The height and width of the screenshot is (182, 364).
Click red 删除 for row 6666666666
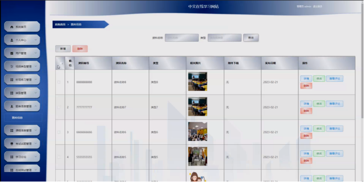(x=306, y=136)
